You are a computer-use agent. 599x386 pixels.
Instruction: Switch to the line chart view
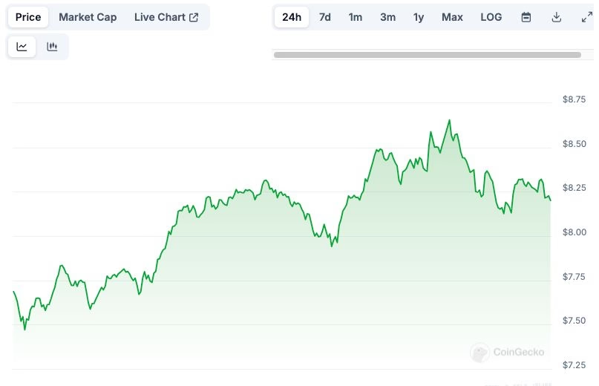coord(22,47)
